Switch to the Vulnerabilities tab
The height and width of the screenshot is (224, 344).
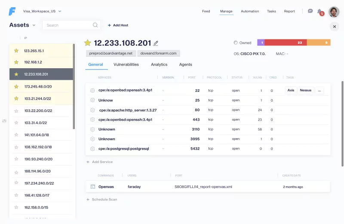click(x=126, y=64)
